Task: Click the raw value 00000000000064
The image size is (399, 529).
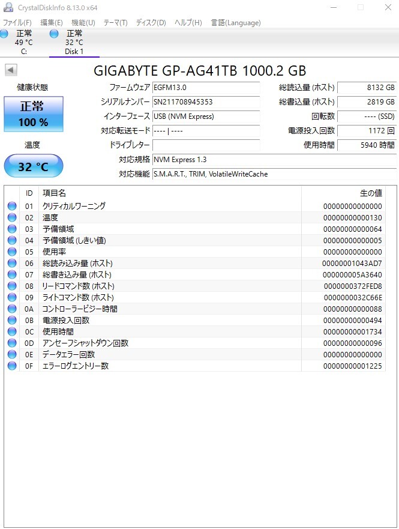Action: [352, 229]
